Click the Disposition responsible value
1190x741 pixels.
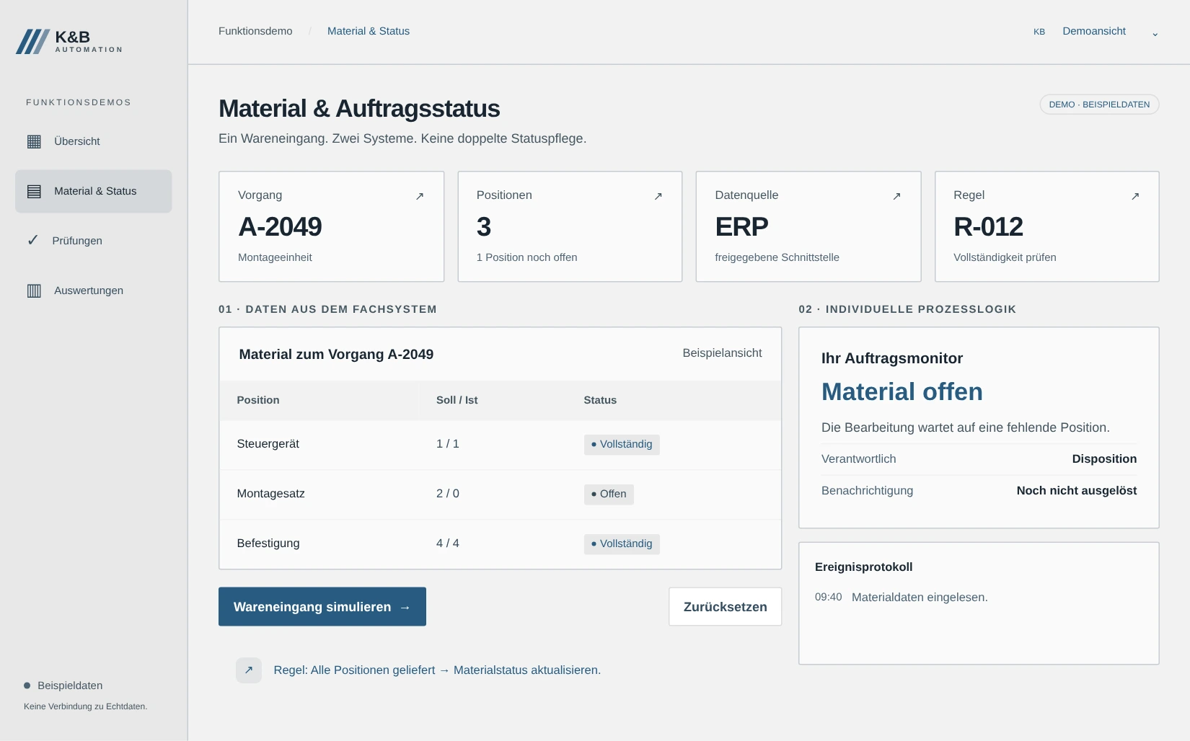click(x=1104, y=459)
